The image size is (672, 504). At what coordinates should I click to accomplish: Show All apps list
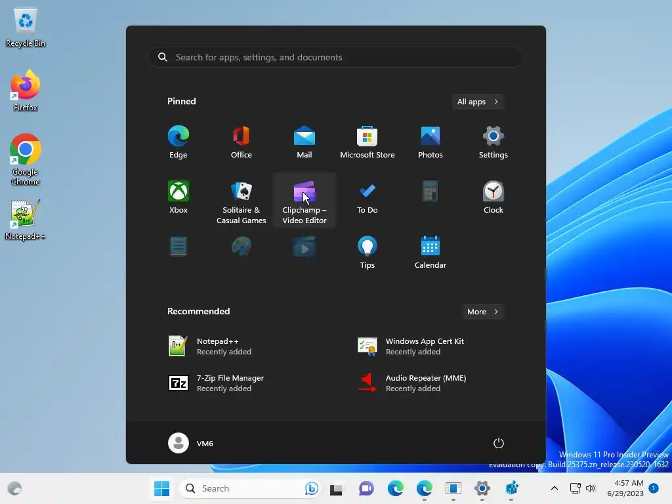(478, 102)
